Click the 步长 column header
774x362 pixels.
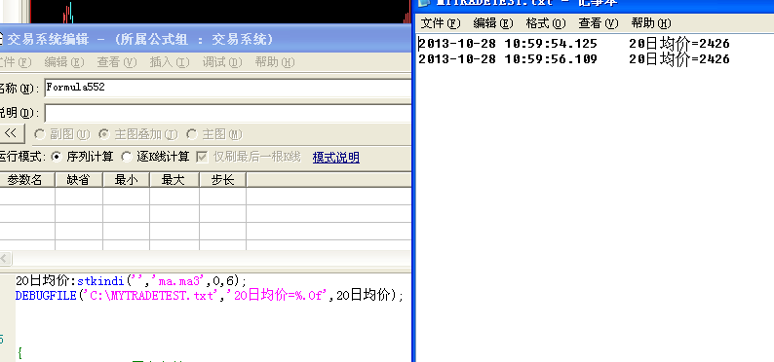pos(222,180)
